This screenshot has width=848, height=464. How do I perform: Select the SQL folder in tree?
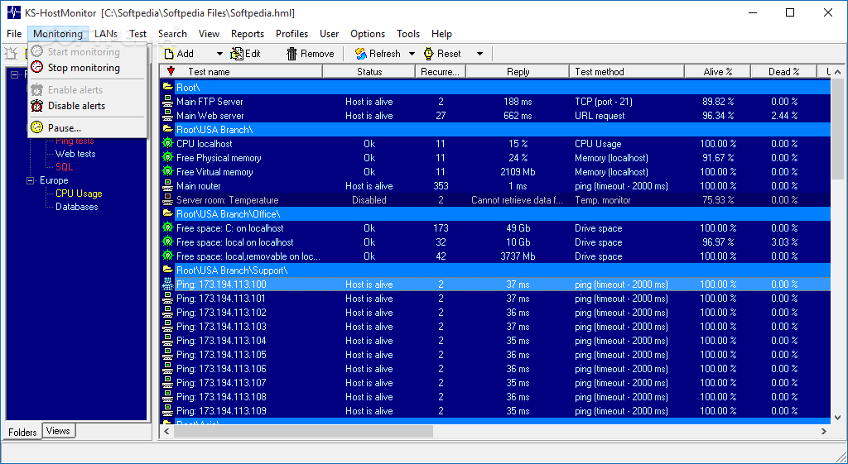pos(65,167)
